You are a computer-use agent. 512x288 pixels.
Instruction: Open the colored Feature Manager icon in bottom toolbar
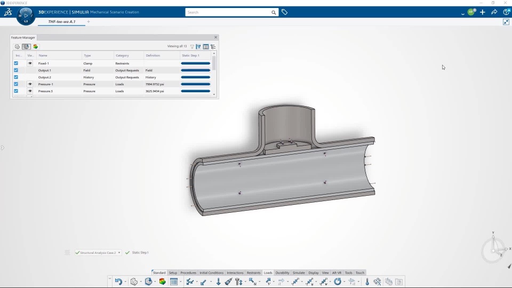(162, 282)
